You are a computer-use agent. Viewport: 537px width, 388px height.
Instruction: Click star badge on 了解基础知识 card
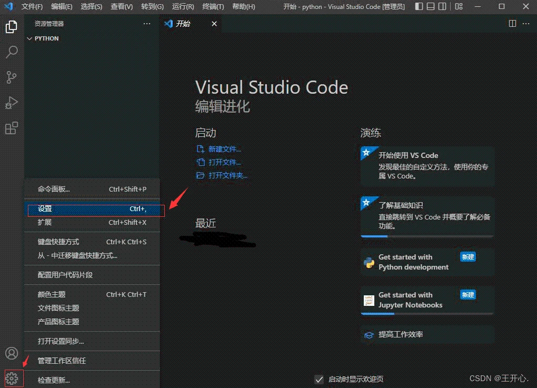click(366, 202)
